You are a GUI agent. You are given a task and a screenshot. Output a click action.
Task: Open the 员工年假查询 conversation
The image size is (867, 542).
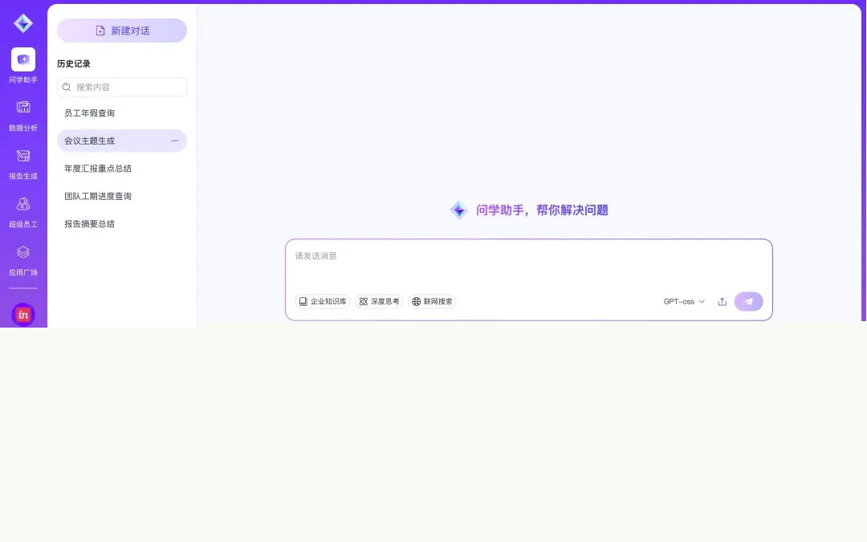coord(122,113)
